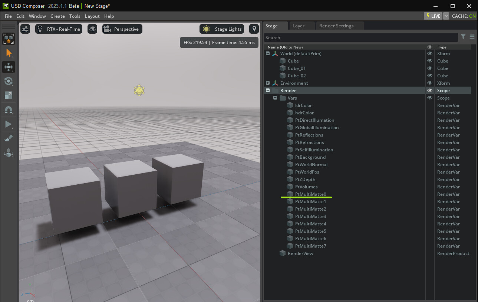The height and width of the screenshot is (302, 478).
Task: Activate the Move tool in left toolbar
Action: [x=9, y=67]
